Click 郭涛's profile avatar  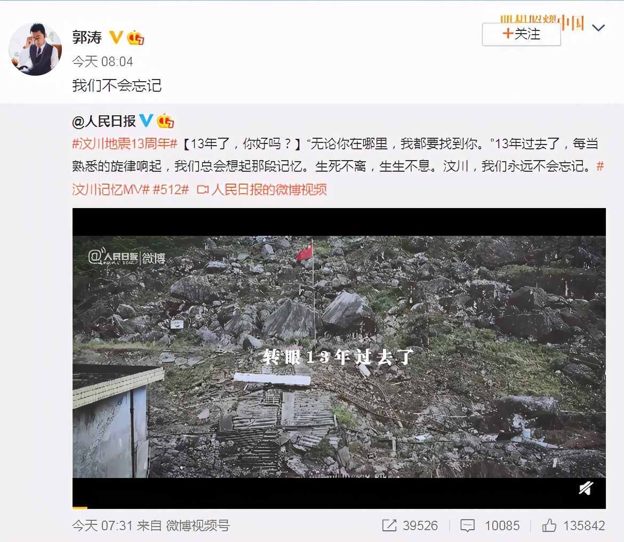click(35, 49)
